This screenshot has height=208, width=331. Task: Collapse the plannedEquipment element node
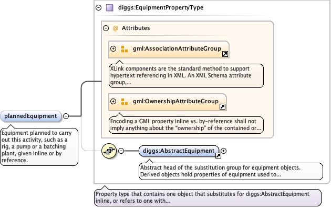tap(66, 116)
